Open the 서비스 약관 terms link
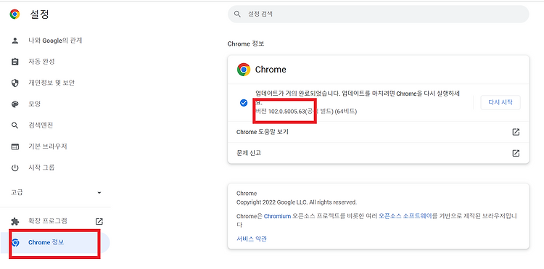This screenshot has width=544, height=269. [x=252, y=239]
